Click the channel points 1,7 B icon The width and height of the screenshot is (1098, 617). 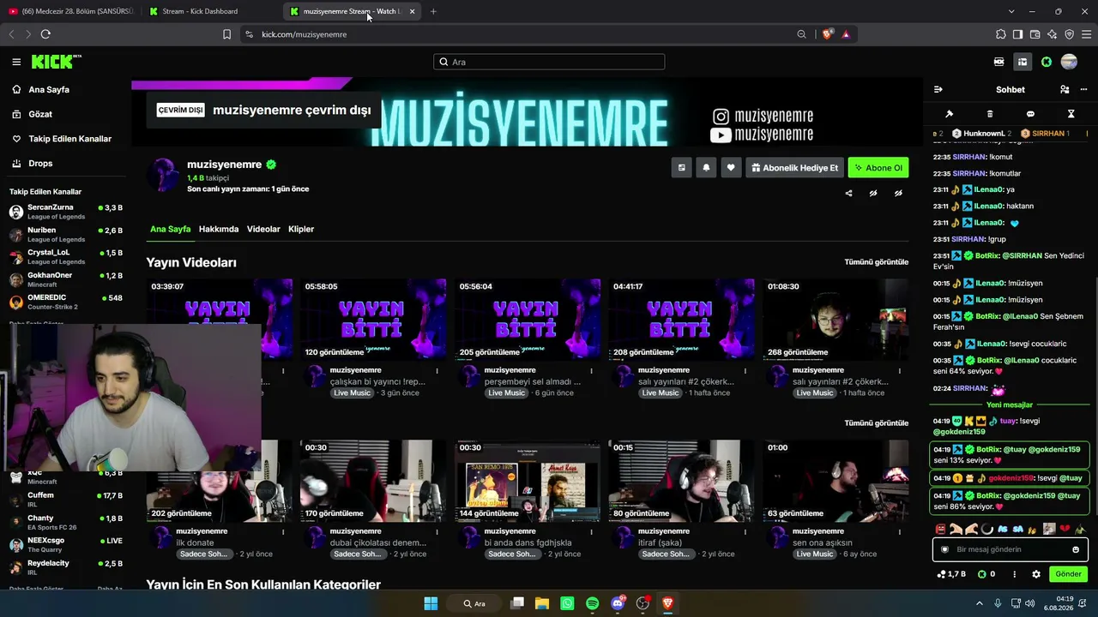pyautogui.click(x=951, y=574)
